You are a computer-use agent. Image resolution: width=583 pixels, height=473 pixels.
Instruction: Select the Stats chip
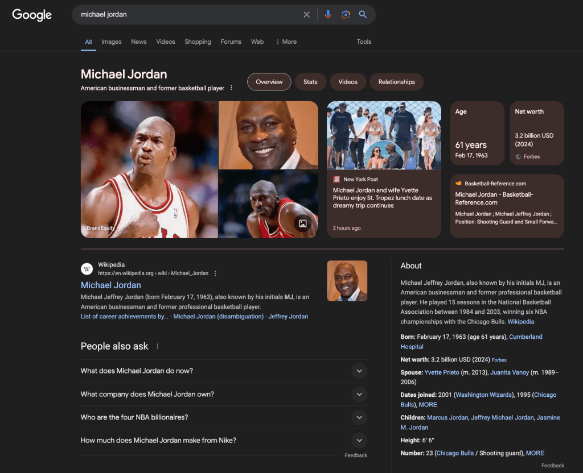[310, 82]
